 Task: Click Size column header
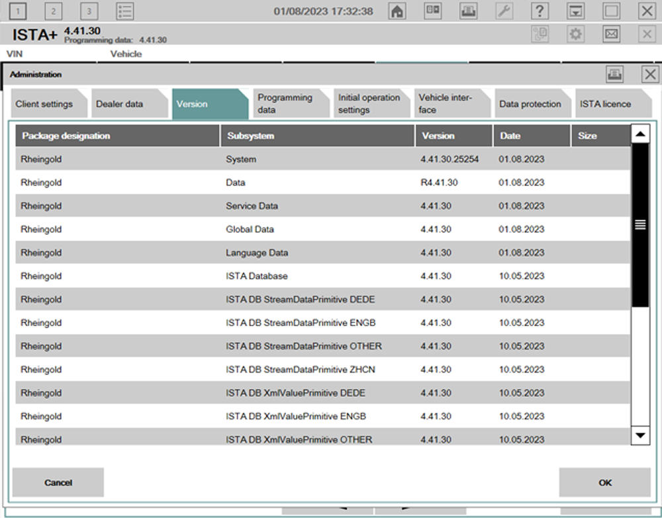(x=601, y=136)
